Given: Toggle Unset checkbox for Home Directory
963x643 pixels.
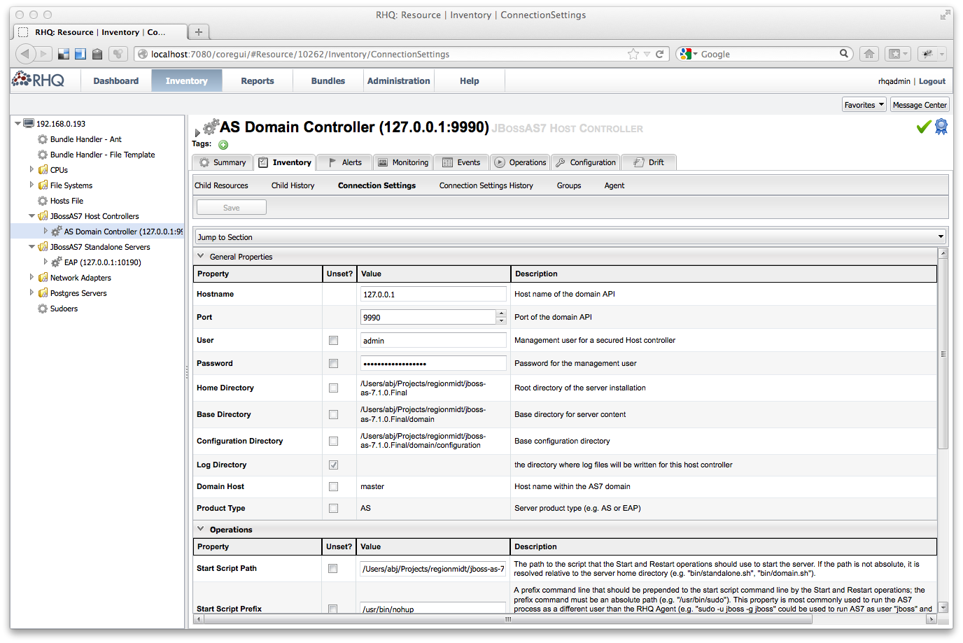Looking at the screenshot, I should (334, 388).
